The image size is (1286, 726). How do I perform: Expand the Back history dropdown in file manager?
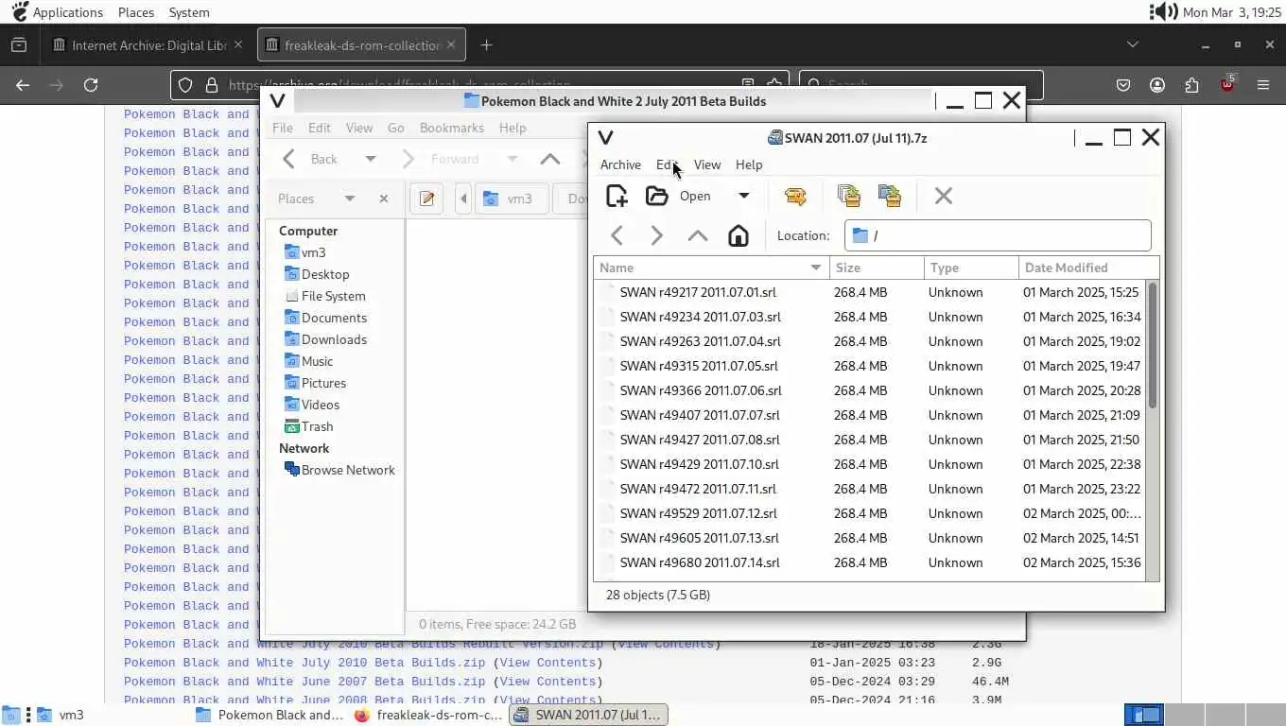371,159
